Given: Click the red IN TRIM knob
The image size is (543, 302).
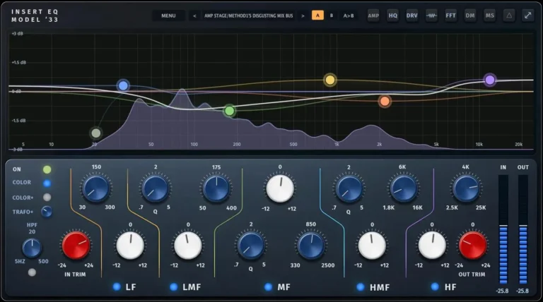Looking at the screenshot, I should click(x=76, y=246).
